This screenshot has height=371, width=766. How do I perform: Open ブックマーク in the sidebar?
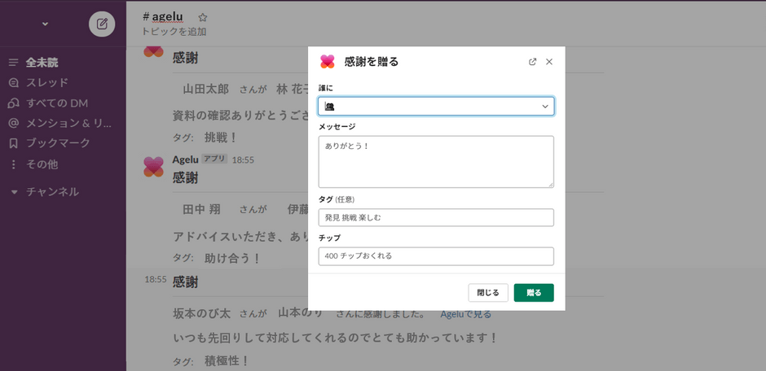(x=57, y=144)
